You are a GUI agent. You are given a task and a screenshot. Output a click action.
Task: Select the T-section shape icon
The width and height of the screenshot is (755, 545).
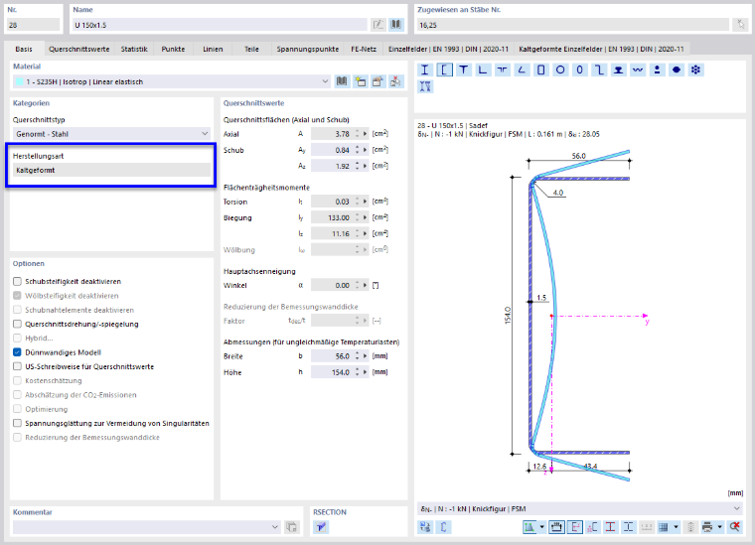(463, 69)
